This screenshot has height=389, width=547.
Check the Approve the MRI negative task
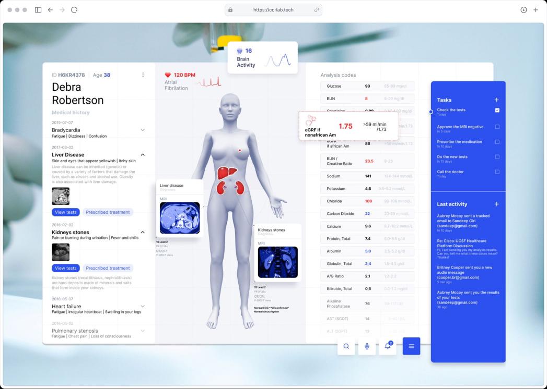[x=497, y=127]
